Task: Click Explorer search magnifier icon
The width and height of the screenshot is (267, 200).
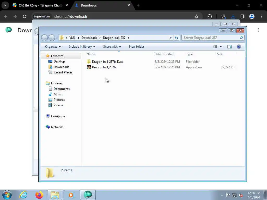Action: (x=241, y=38)
